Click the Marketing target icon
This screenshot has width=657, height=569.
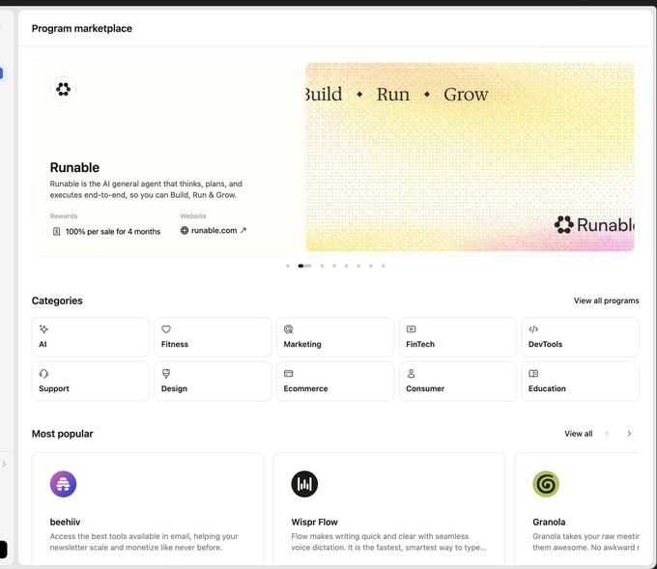(288, 328)
